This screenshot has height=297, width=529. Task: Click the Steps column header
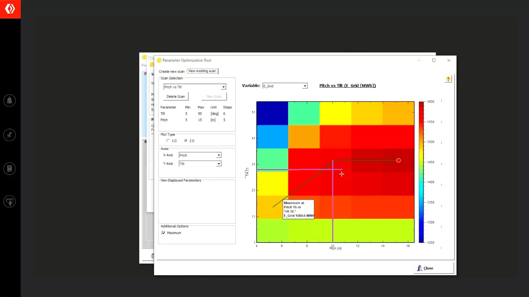[227, 108]
